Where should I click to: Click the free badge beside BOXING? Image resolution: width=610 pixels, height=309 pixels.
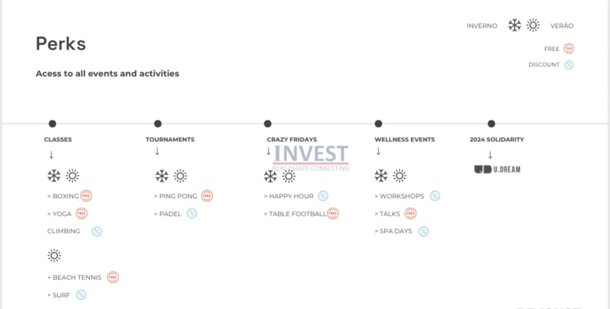click(x=86, y=196)
